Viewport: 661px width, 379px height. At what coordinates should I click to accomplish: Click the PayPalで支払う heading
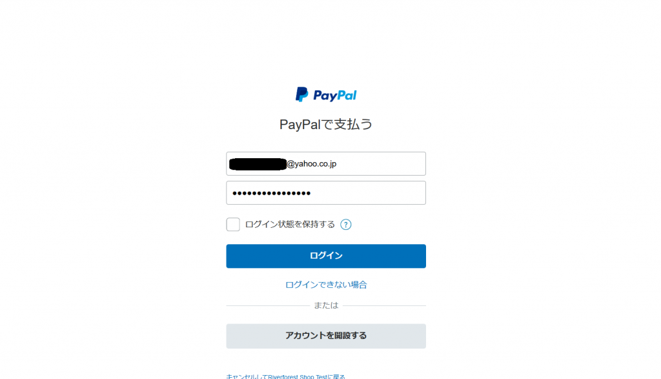pos(326,125)
